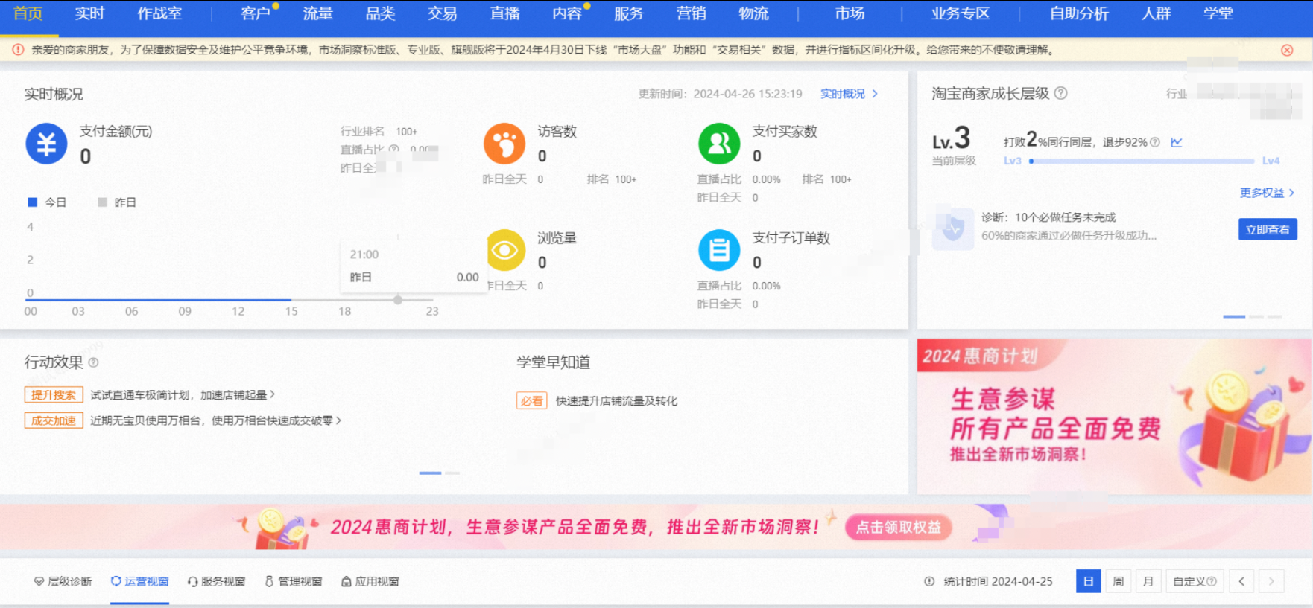Open 直播 in top navigation
This screenshot has height=608, width=1313.
coord(504,13)
